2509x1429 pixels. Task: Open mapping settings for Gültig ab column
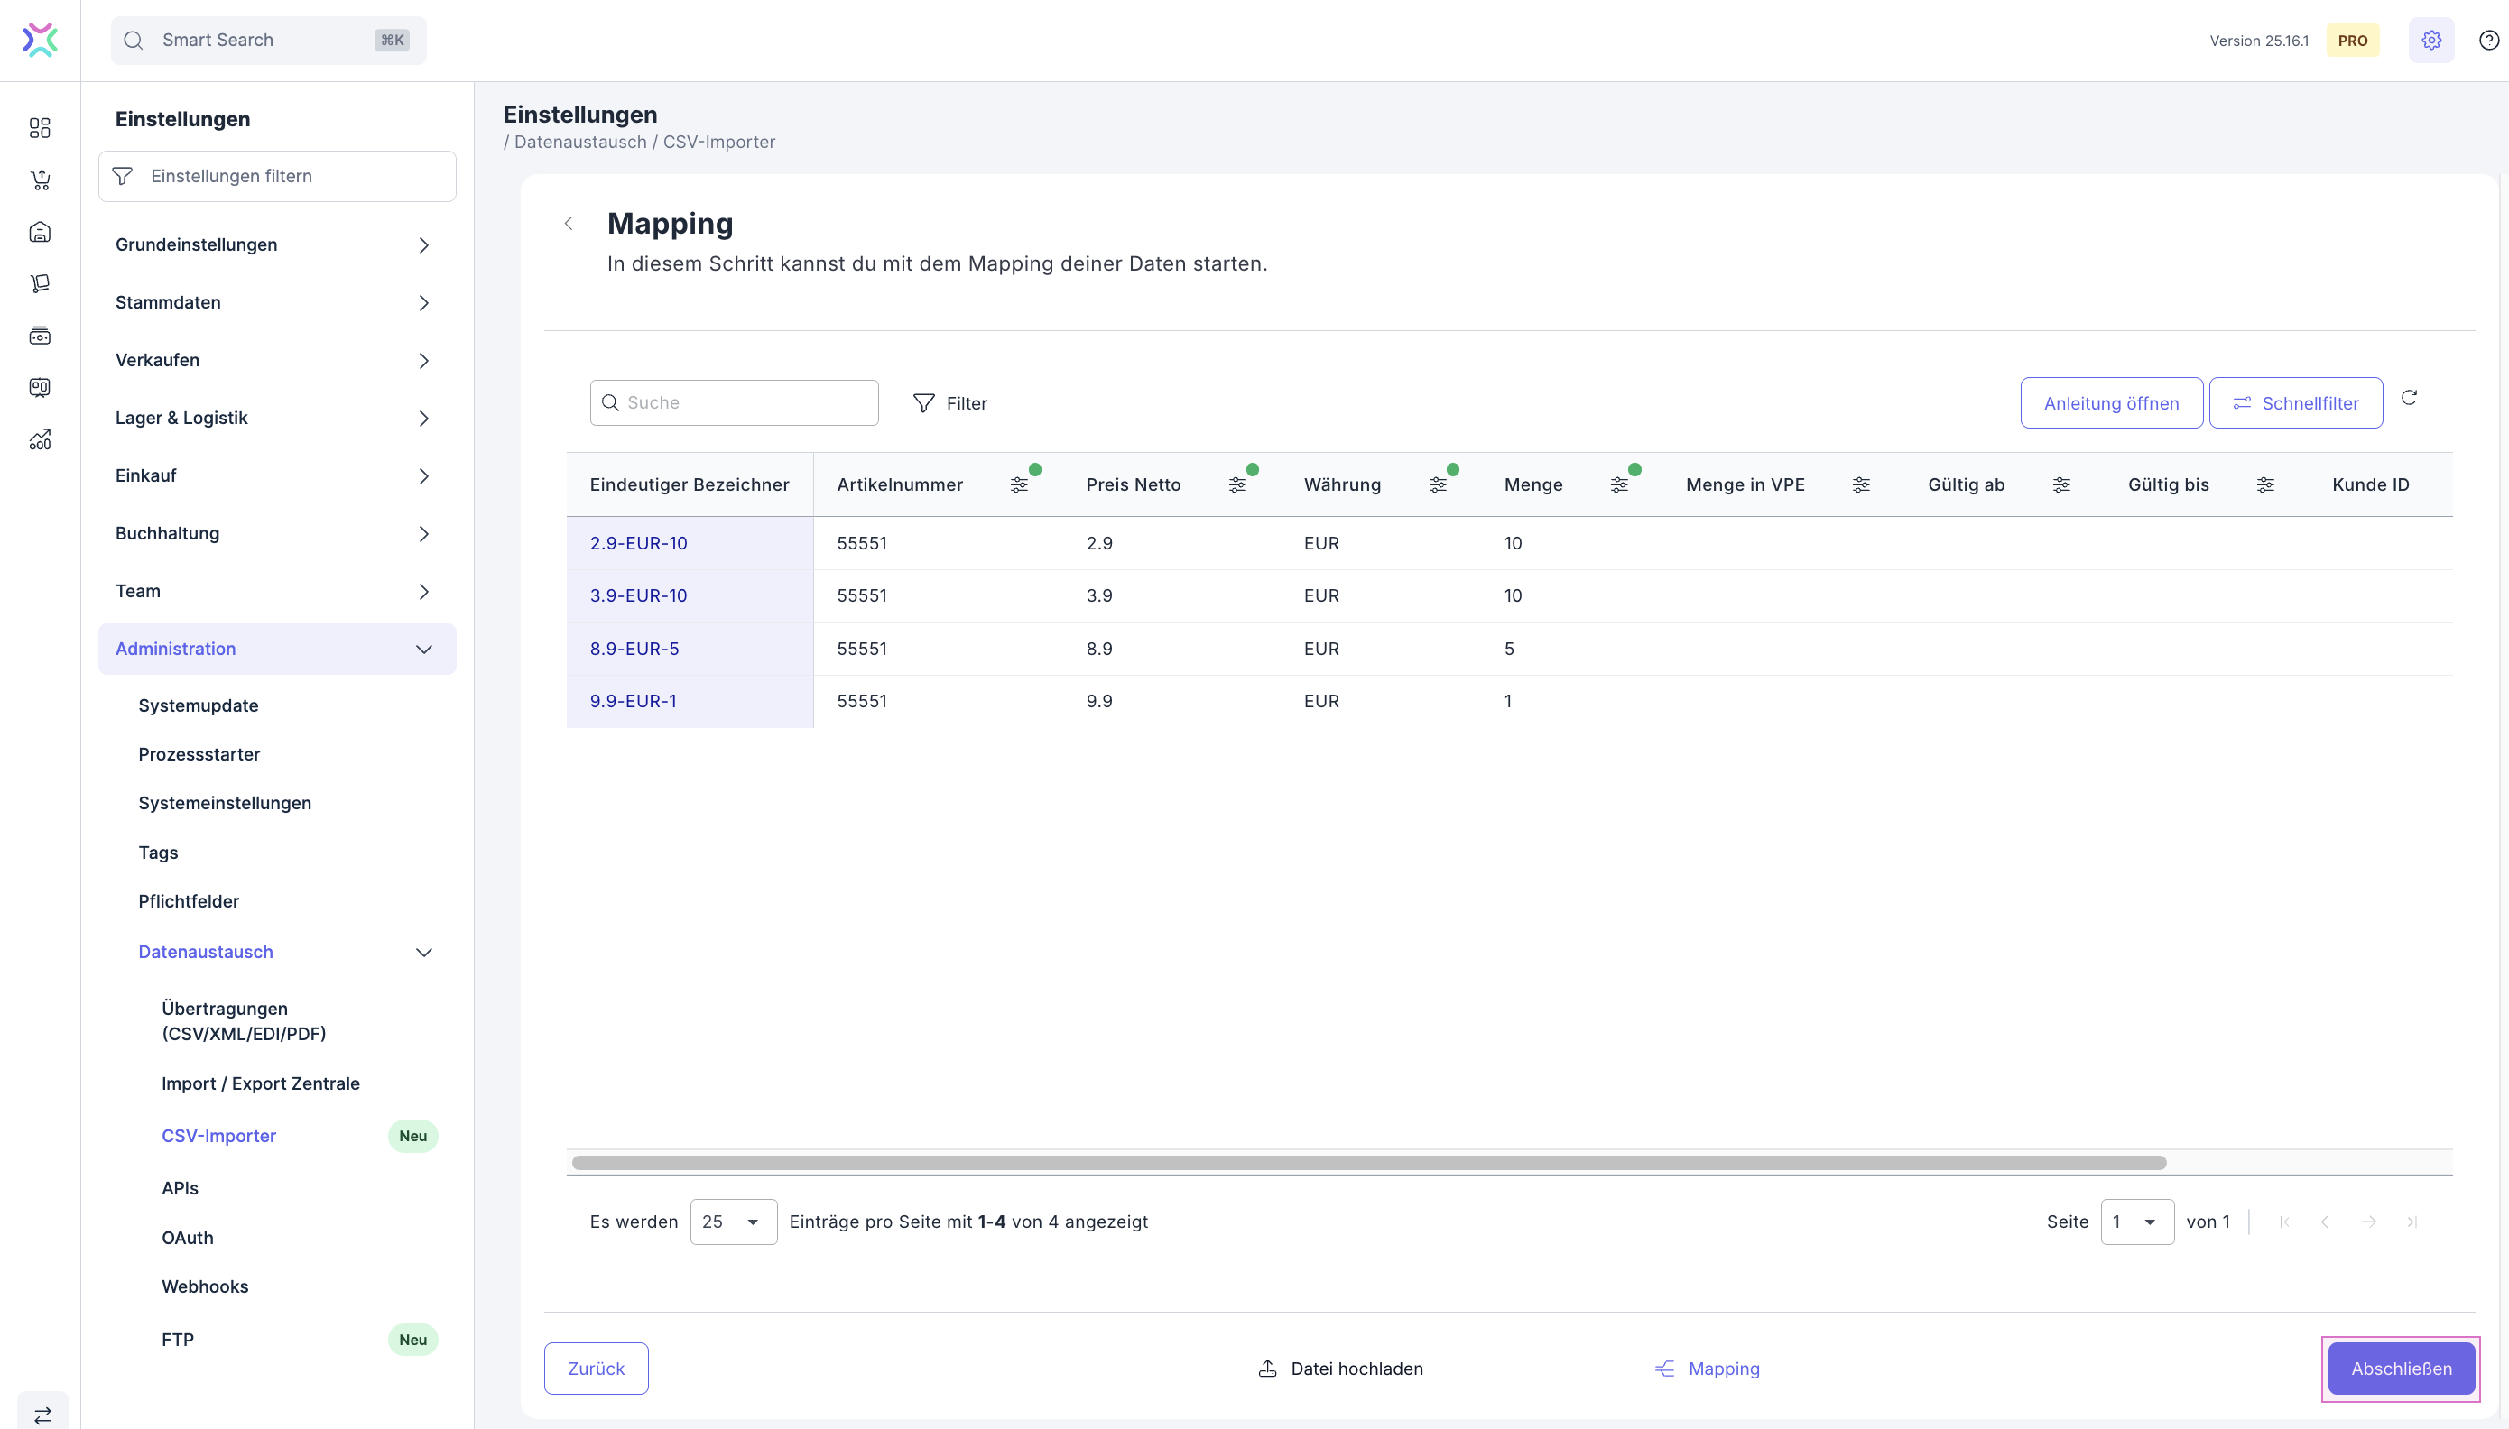pos(2061,484)
